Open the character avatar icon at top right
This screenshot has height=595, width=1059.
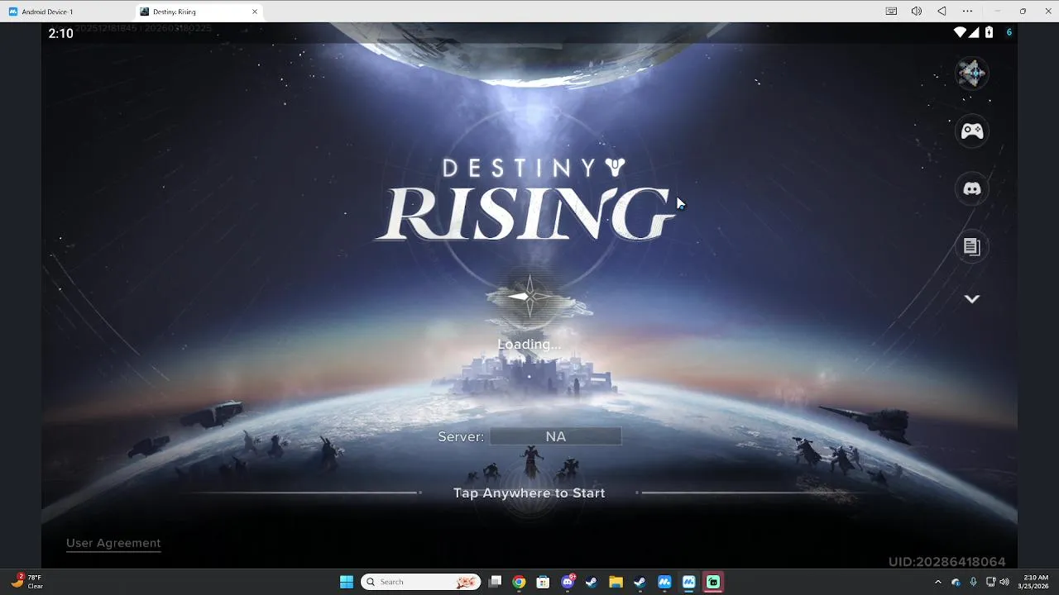(x=972, y=74)
